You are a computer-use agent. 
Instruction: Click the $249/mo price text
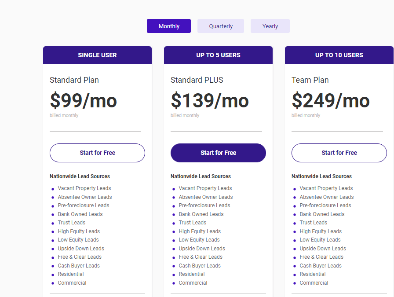click(331, 101)
